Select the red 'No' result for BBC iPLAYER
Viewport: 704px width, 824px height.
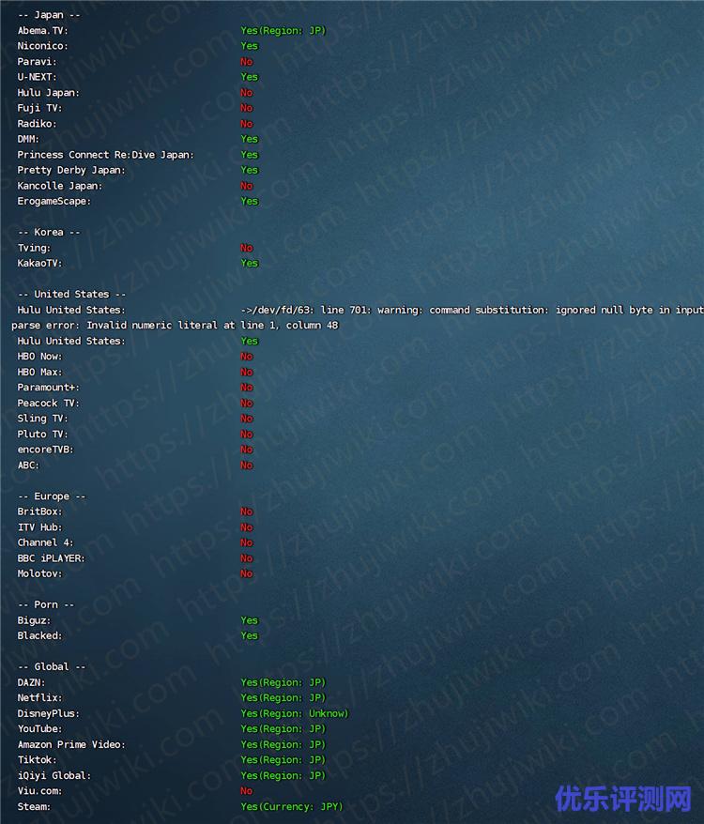(247, 558)
